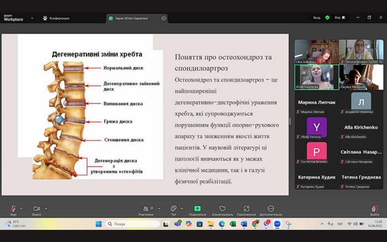The image size is (387, 242).
Task: Expand video options arrow next to Видео
Action: tap(46, 208)
